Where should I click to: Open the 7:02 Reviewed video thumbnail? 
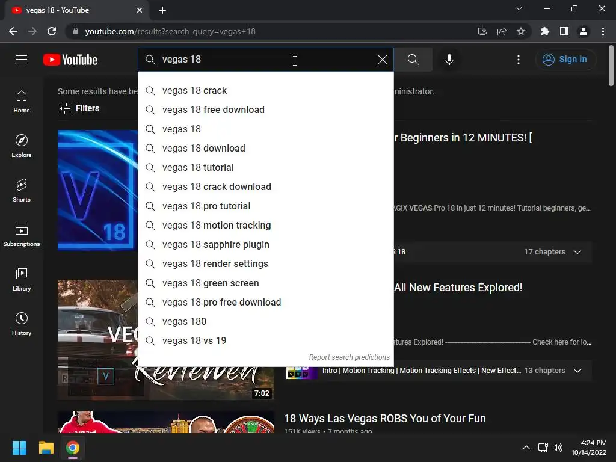pos(166,383)
